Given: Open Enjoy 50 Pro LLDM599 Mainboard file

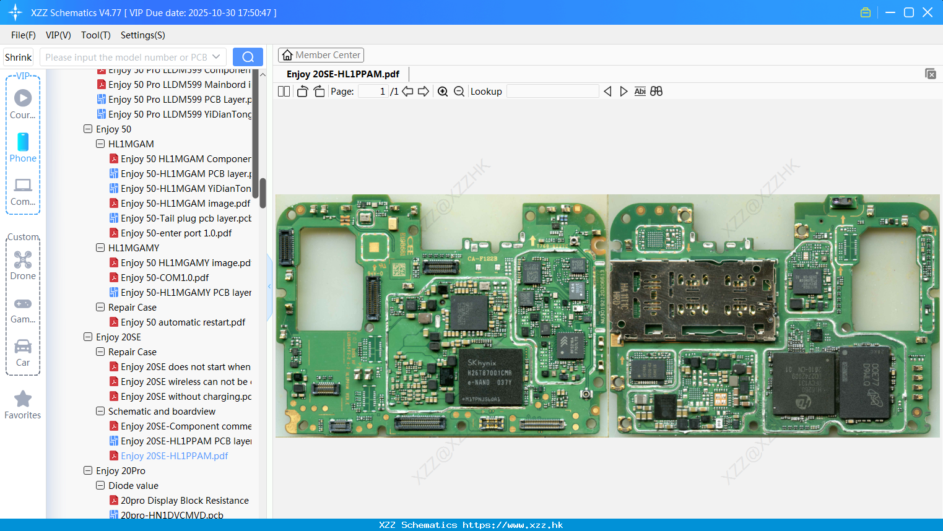Looking at the screenshot, I should pyautogui.click(x=174, y=85).
